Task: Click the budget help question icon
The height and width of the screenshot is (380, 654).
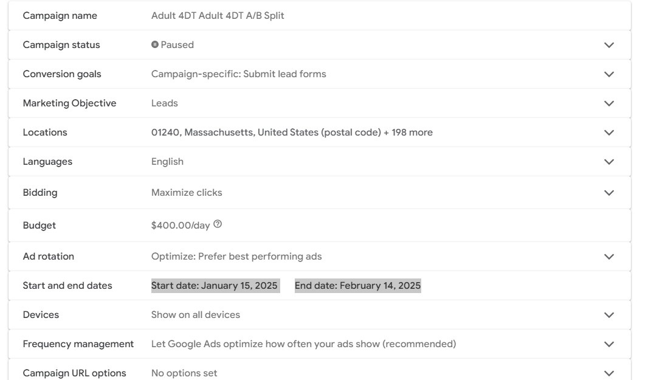Action: click(218, 224)
